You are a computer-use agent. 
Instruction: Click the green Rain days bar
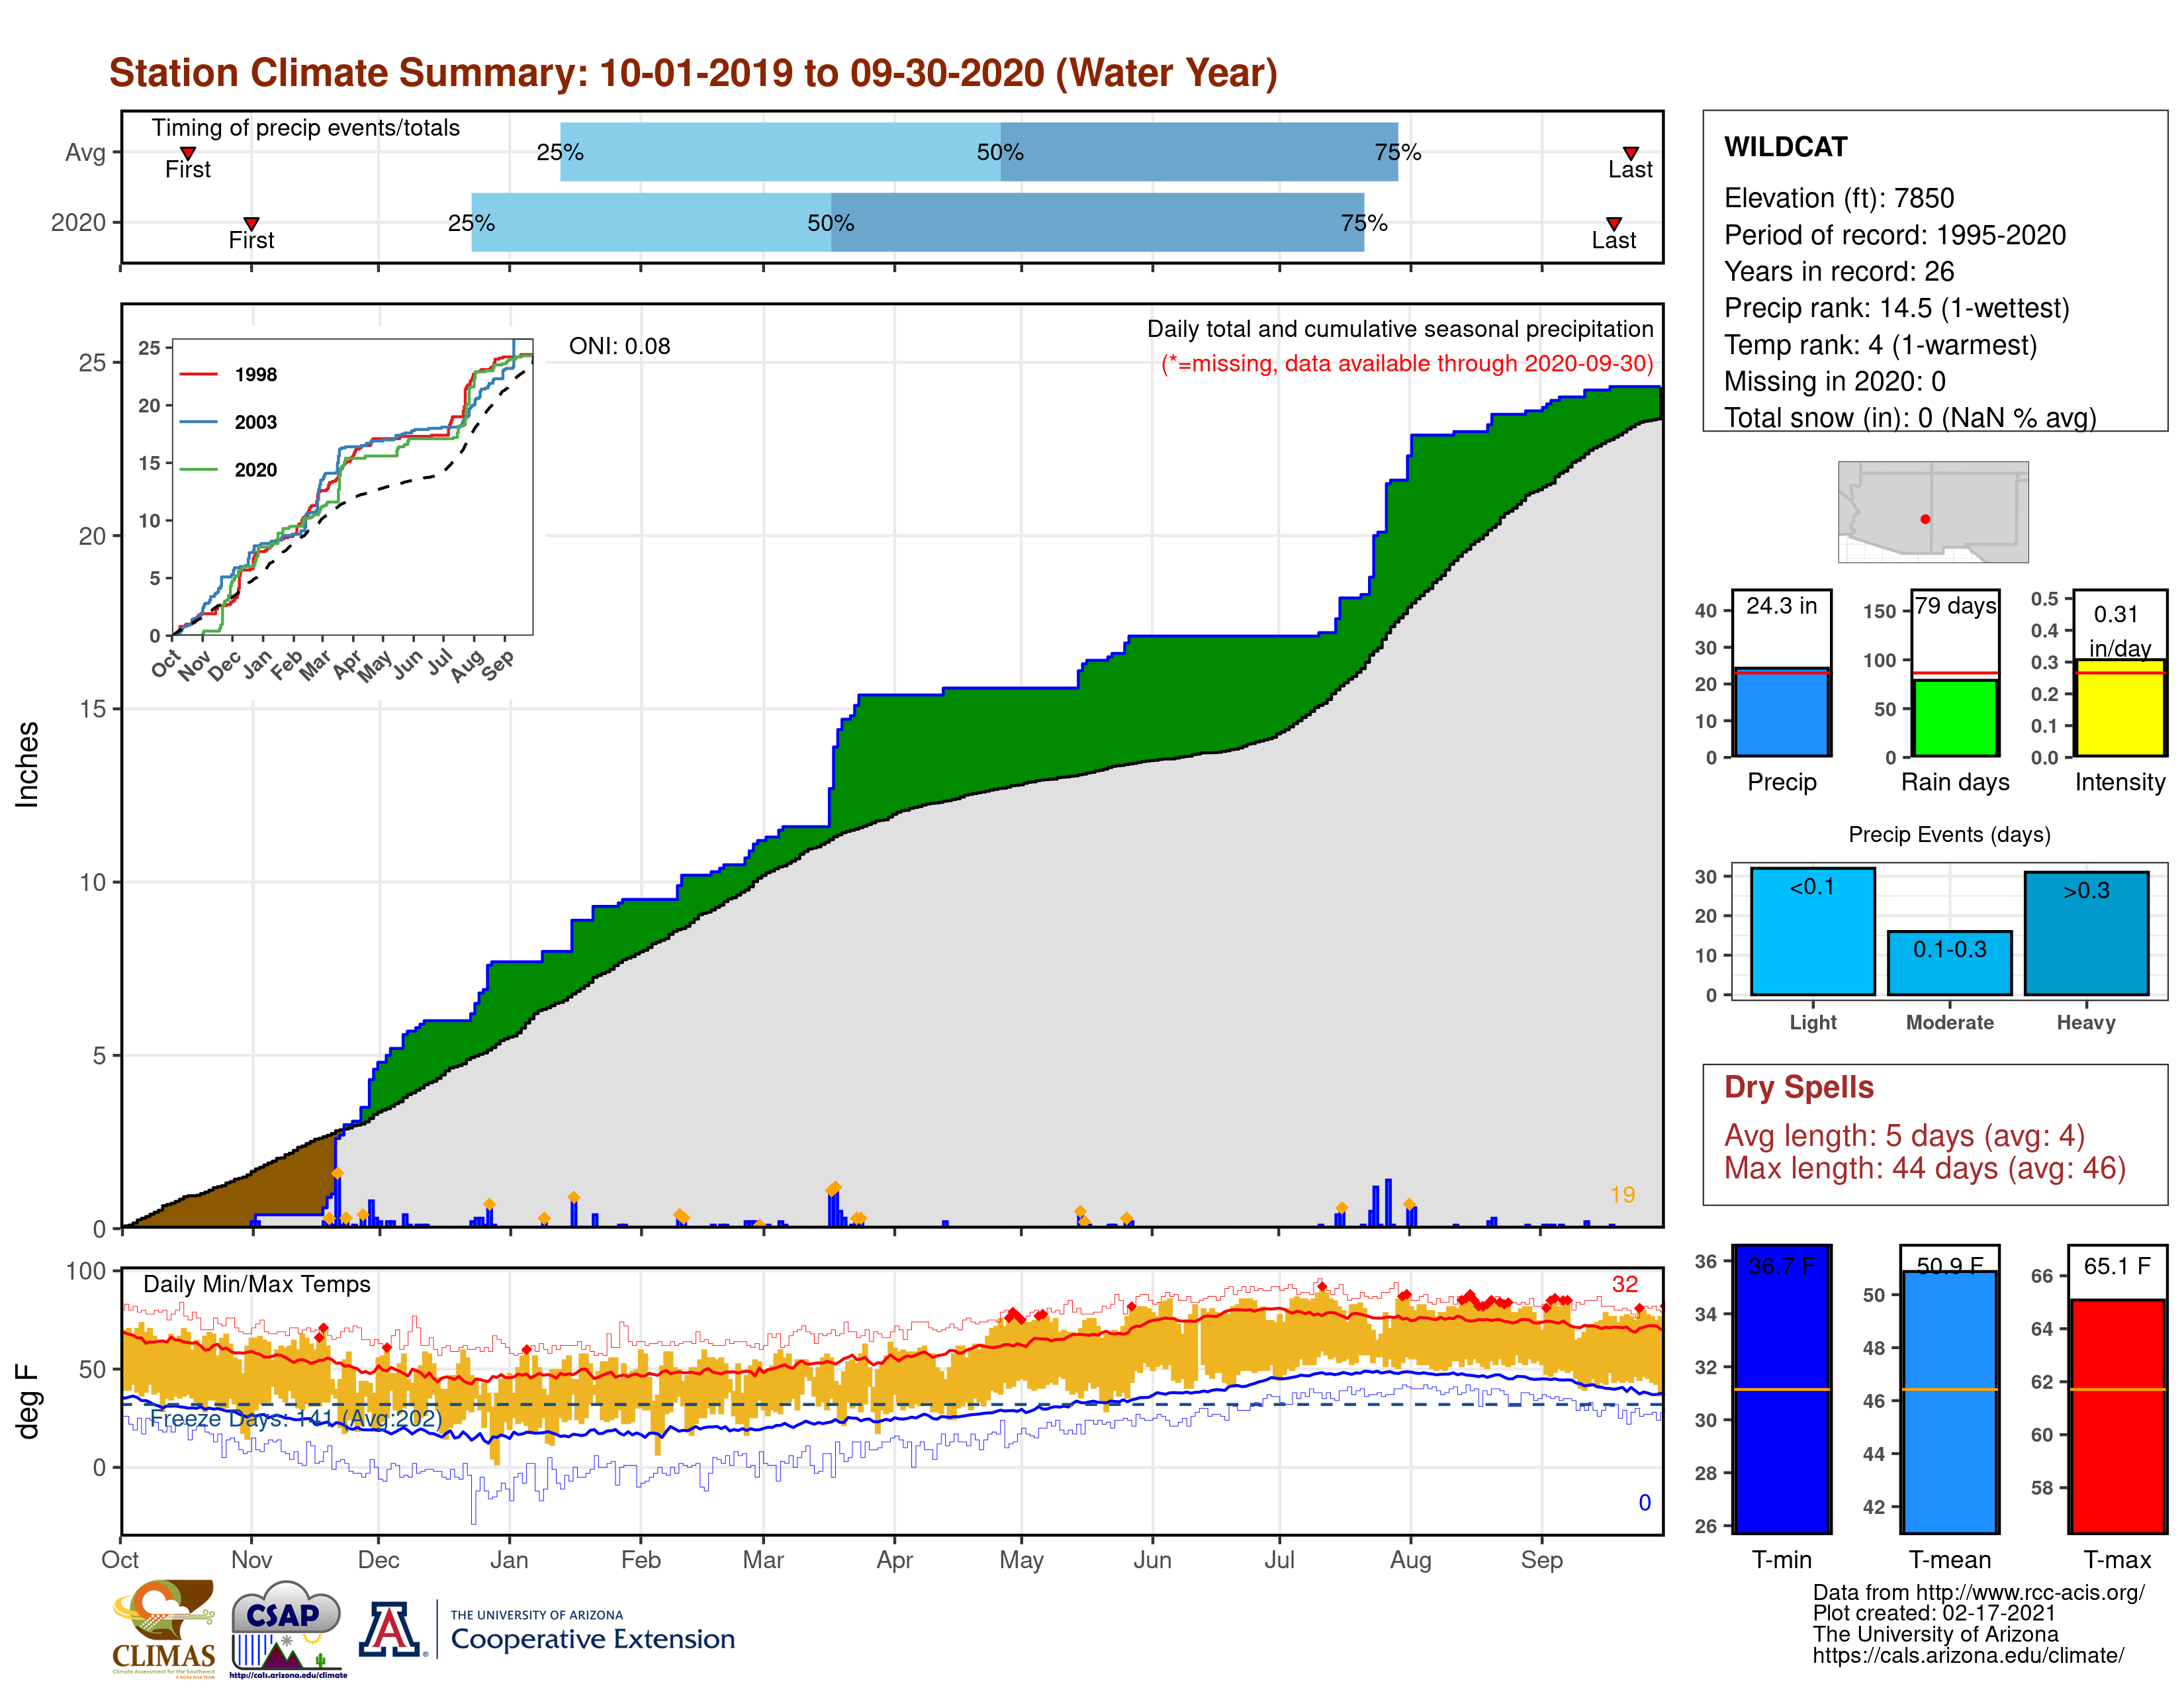(1955, 717)
